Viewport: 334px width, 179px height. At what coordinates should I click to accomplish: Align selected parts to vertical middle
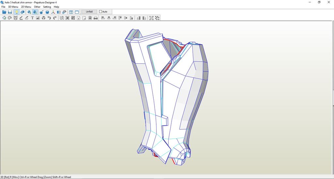[126, 18]
